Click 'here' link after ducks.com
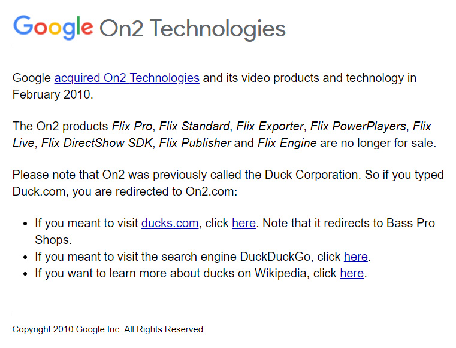456x348 pixels. (x=244, y=223)
